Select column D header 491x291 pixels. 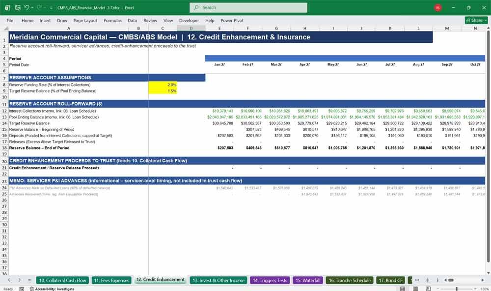point(191,28)
